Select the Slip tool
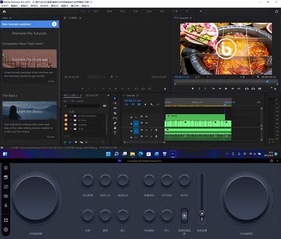 115,118
